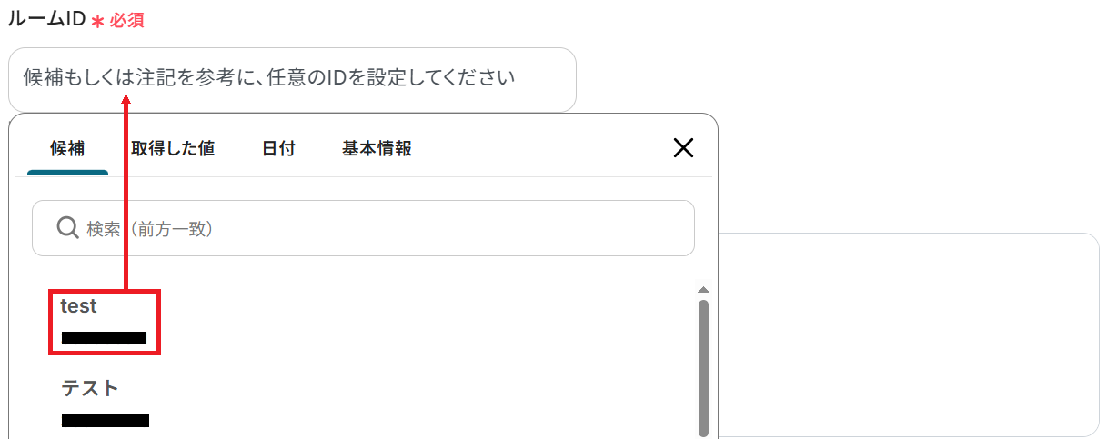Click the large text area behind the popup
Viewport: 1107px width, 439px height.
tap(910, 336)
